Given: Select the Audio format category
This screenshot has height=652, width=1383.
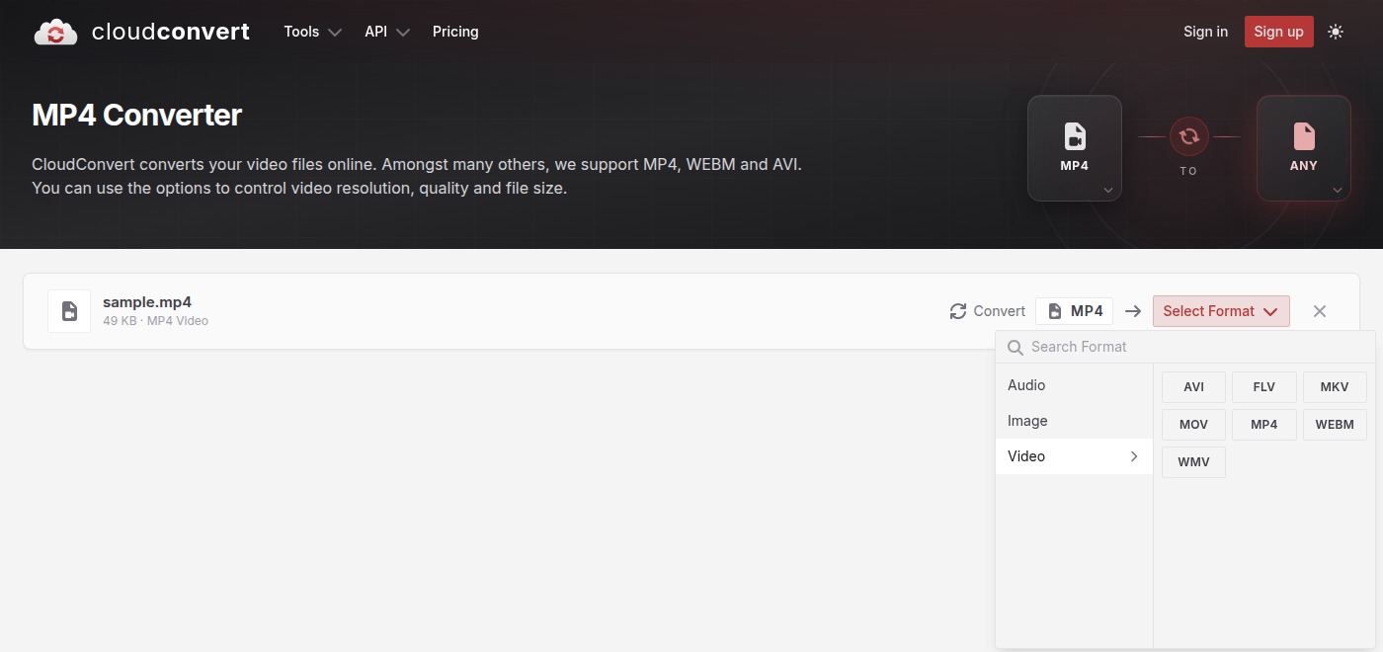Looking at the screenshot, I should (1074, 385).
